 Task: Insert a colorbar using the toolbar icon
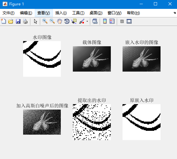pos(105,21)
